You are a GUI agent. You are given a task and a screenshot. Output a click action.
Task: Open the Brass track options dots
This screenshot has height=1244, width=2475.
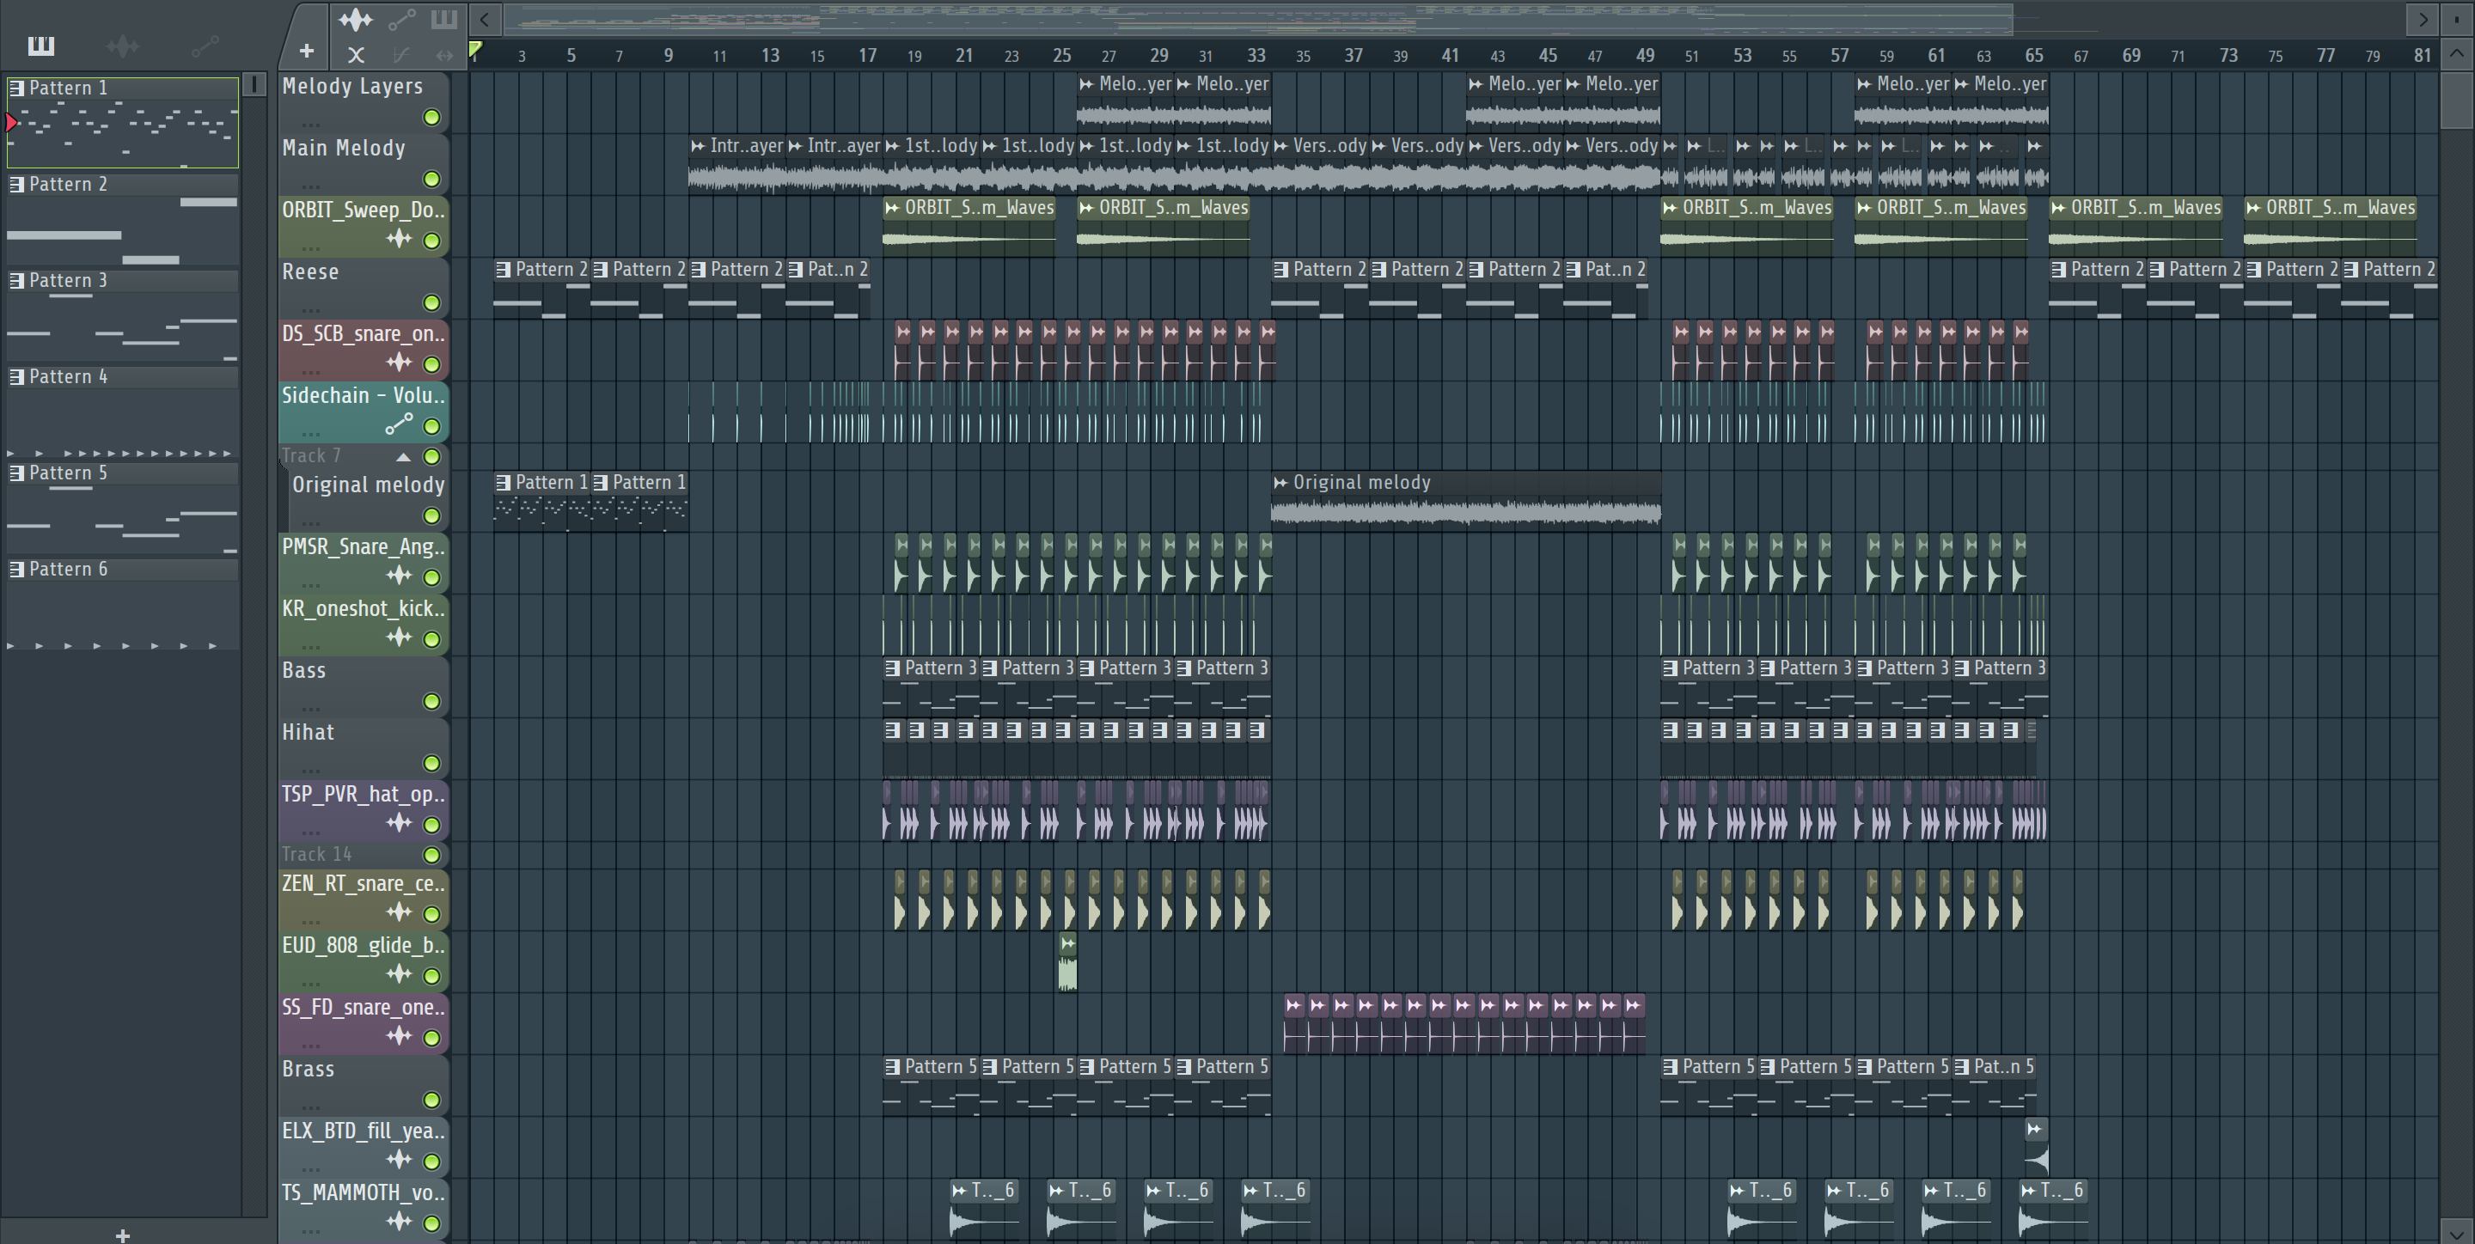(x=310, y=1107)
